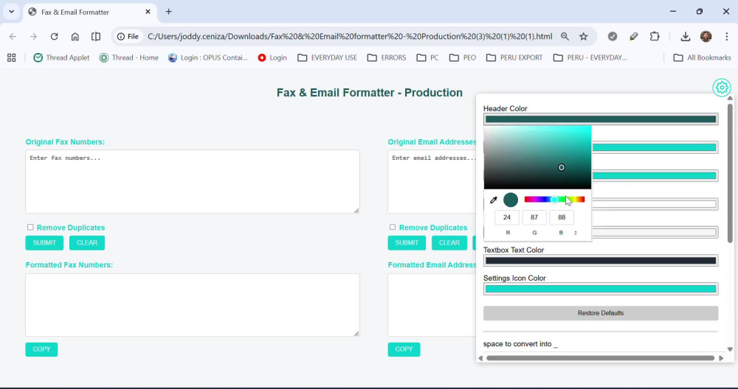Open the ERRORS bookmark folder
738x389 pixels.
[x=387, y=57]
